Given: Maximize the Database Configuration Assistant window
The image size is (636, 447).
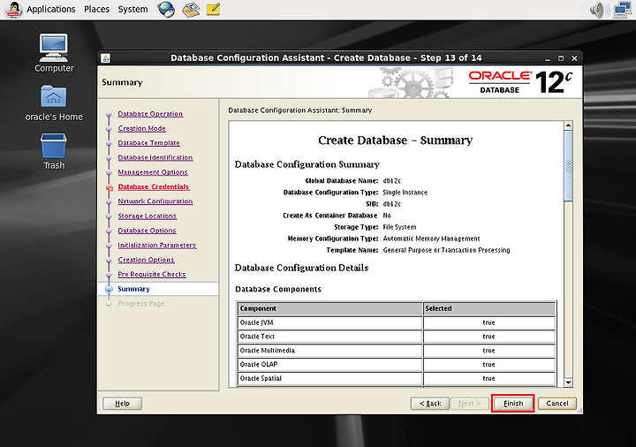Looking at the screenshot, I should point(561,58).
